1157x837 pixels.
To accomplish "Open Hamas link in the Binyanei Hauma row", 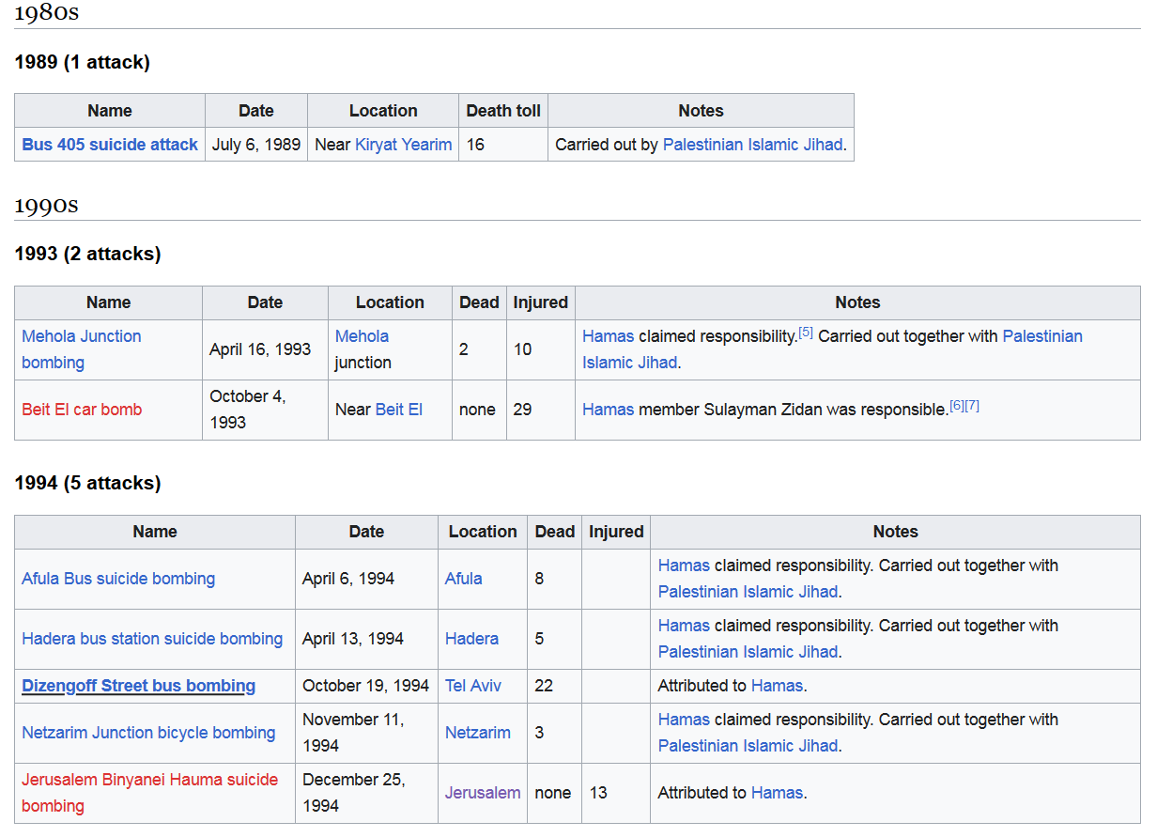I will [777, 793].
